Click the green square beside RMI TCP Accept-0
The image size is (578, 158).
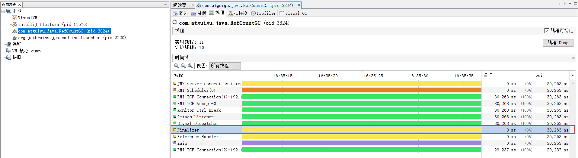(x=175, y=103)
